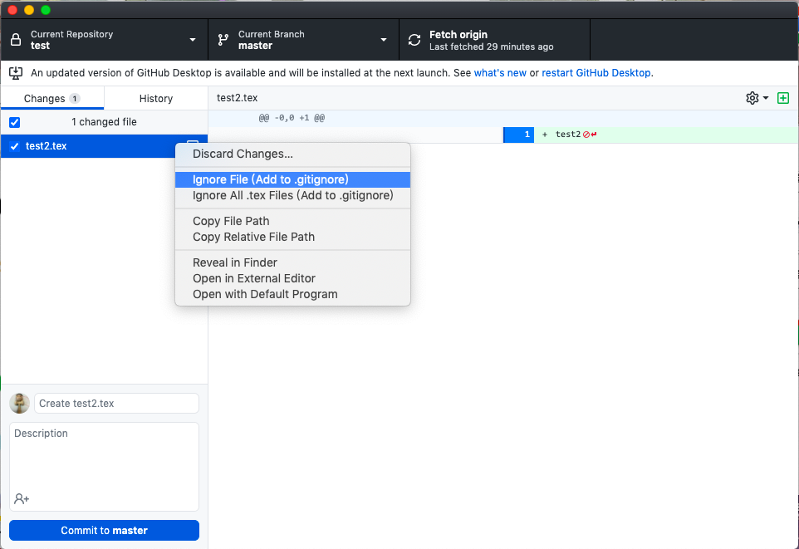The width and height of the screenshot is (799, 549).
Task: Click the commit summary input field
Action: pos(116,404)
